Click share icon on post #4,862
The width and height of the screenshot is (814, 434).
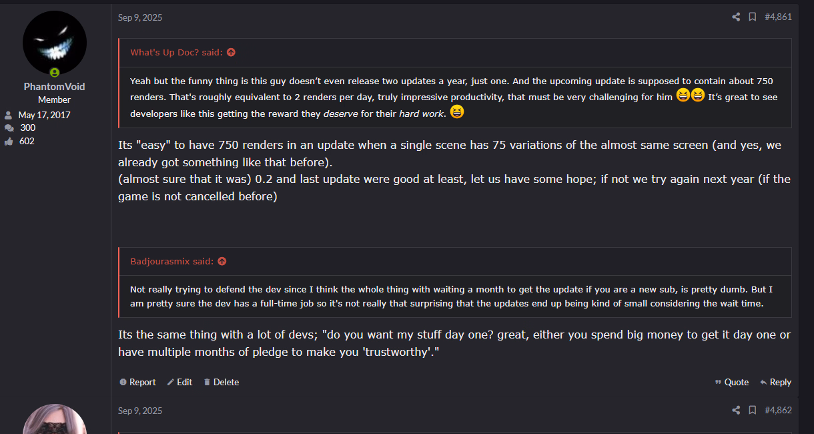click(736, 410)
